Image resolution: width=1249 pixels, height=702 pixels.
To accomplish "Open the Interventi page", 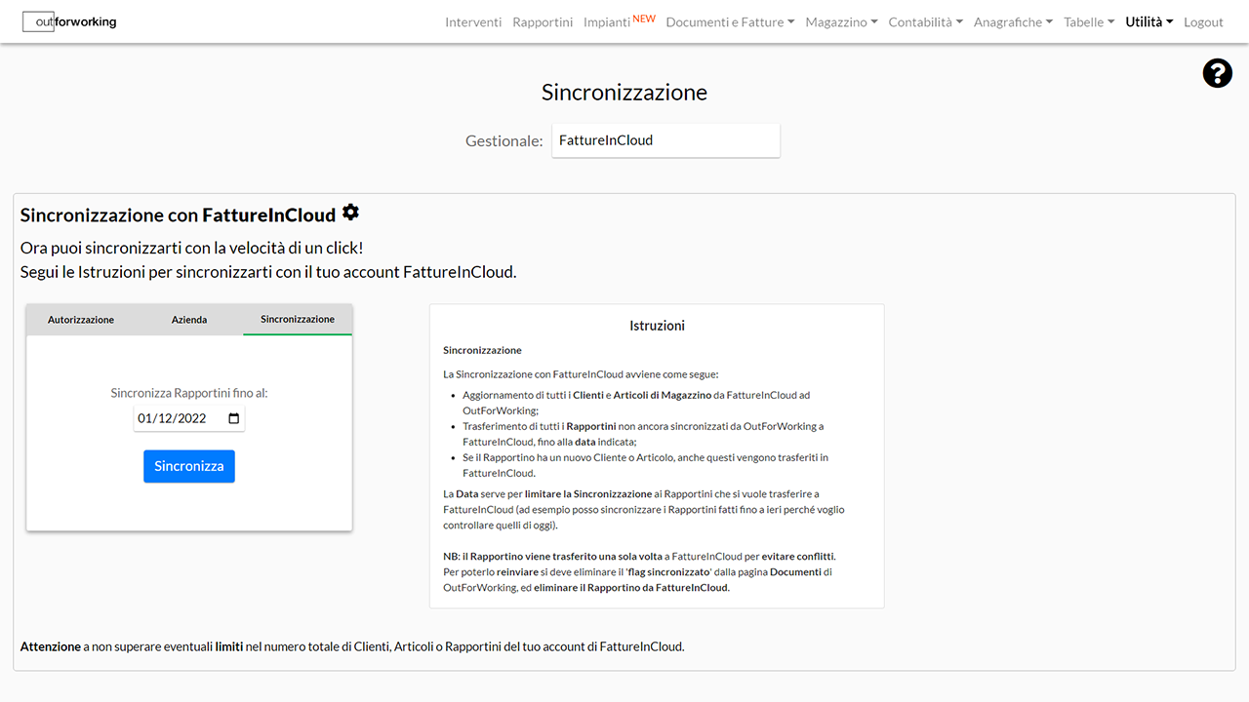I will tap(473, 21).
